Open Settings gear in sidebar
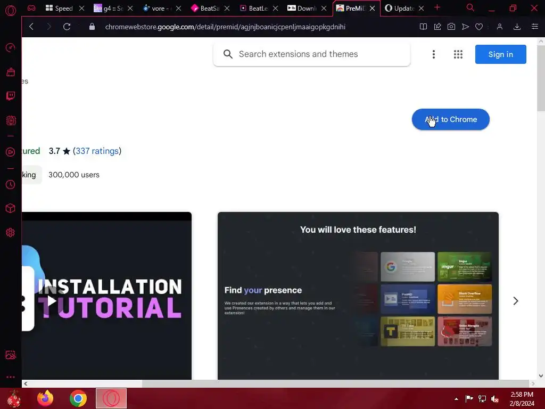Image resolution: width=545 pixels, height=409 pixels. pyautogui.click(x=11, y=233)
